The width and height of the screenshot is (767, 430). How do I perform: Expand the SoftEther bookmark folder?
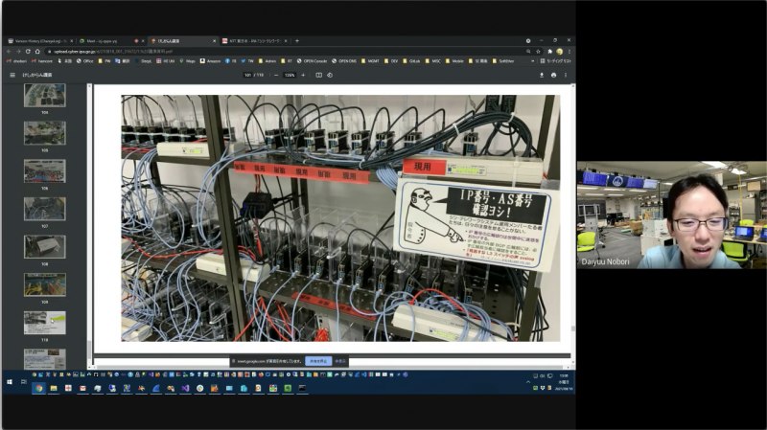point(503,61)
